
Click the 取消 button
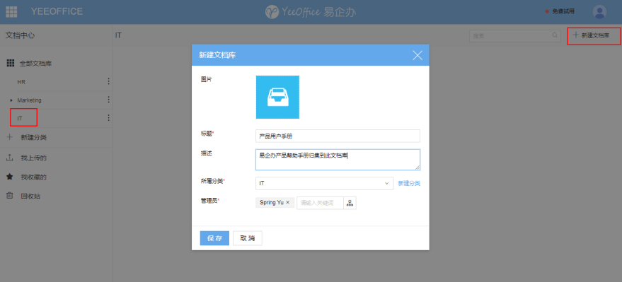pos(248,238)
